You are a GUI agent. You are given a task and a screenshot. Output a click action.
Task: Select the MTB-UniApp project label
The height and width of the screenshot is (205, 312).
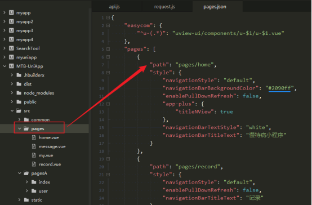30,66
